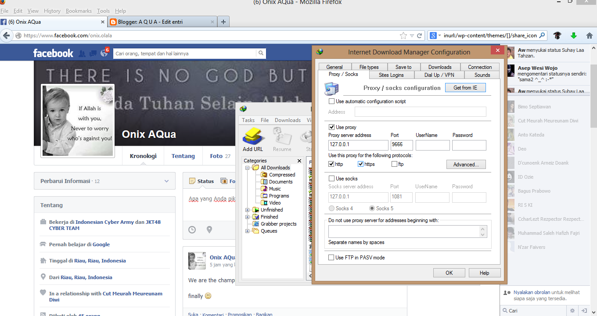Click the search magnifier in Firefox search box
Screen dimensions: 597x316
point(542,36)
